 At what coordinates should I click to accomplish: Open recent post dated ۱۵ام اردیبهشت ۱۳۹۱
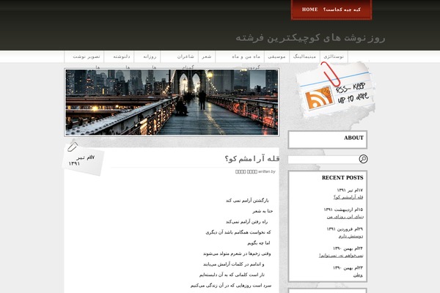click(345, 217)
